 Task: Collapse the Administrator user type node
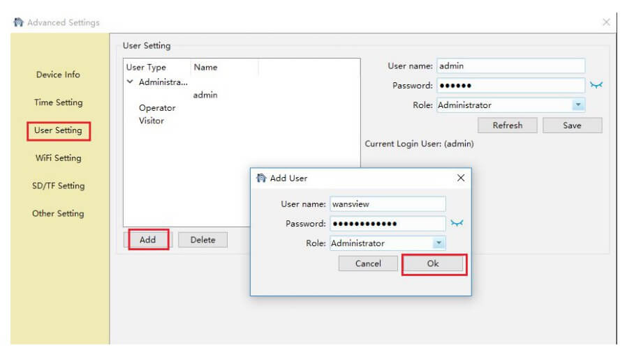(130, 82)
